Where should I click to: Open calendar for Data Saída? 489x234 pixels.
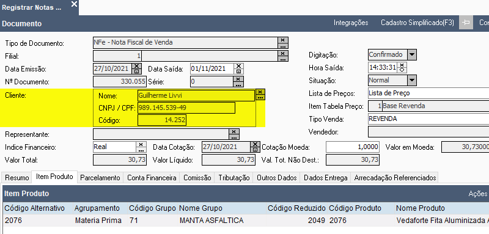point(238,71)
